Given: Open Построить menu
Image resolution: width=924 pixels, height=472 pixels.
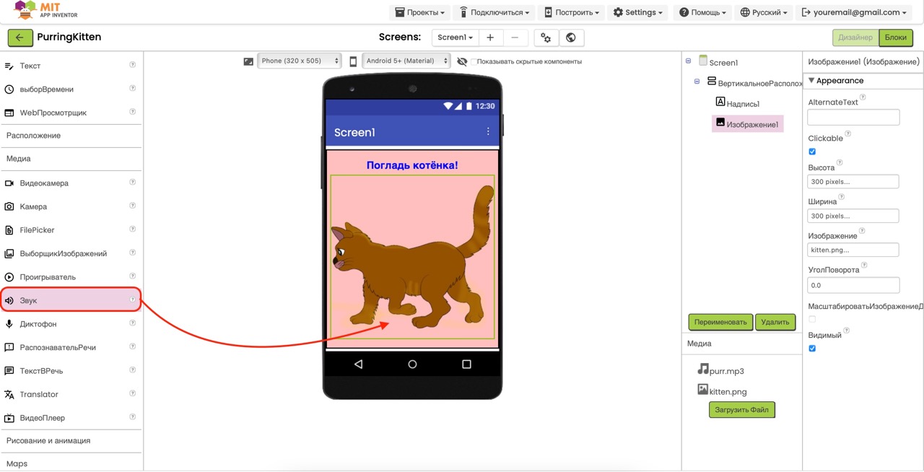Looking at the screenshot, I should pyautogui.click(x=571, y=12).
